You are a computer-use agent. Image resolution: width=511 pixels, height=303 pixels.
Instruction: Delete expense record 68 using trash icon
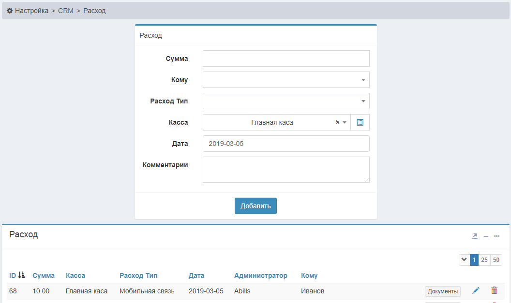[x=494, y=290]
